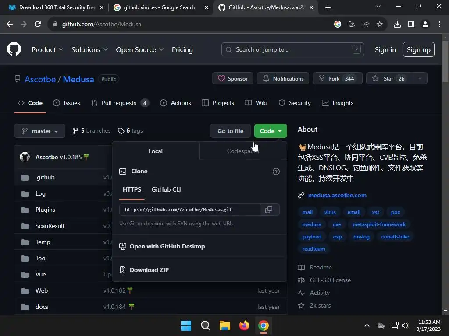Viewport: 449px width, 336px height.
Task: Expand the Star lists dropdown arrow
Action: [420, 79]
